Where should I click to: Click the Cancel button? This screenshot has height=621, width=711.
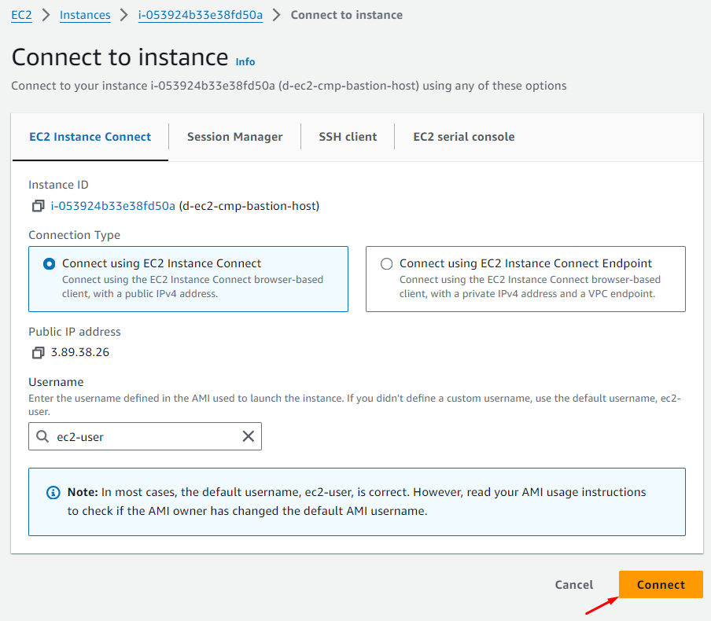click(574, 585)
